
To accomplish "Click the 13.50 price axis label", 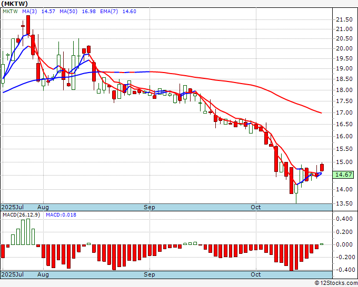I will click(x=345, y=204).
